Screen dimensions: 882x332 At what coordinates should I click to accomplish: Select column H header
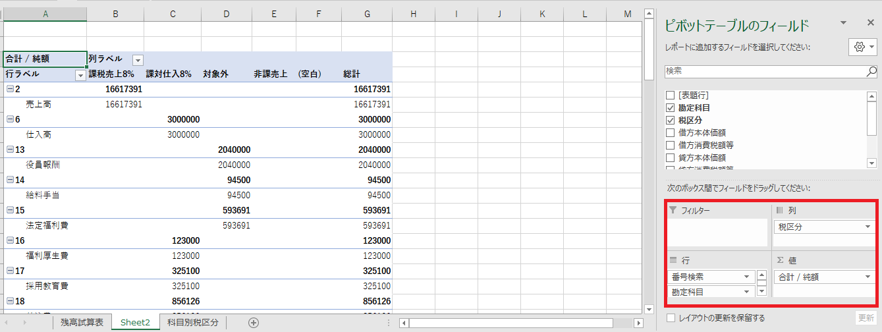coord(413,14)
